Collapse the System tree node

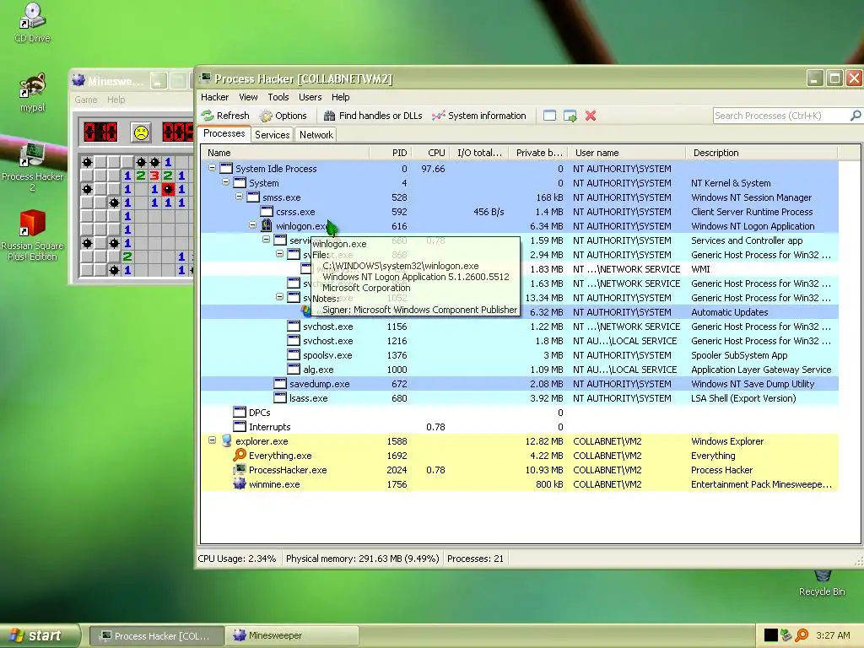click(x=225, y=182)
